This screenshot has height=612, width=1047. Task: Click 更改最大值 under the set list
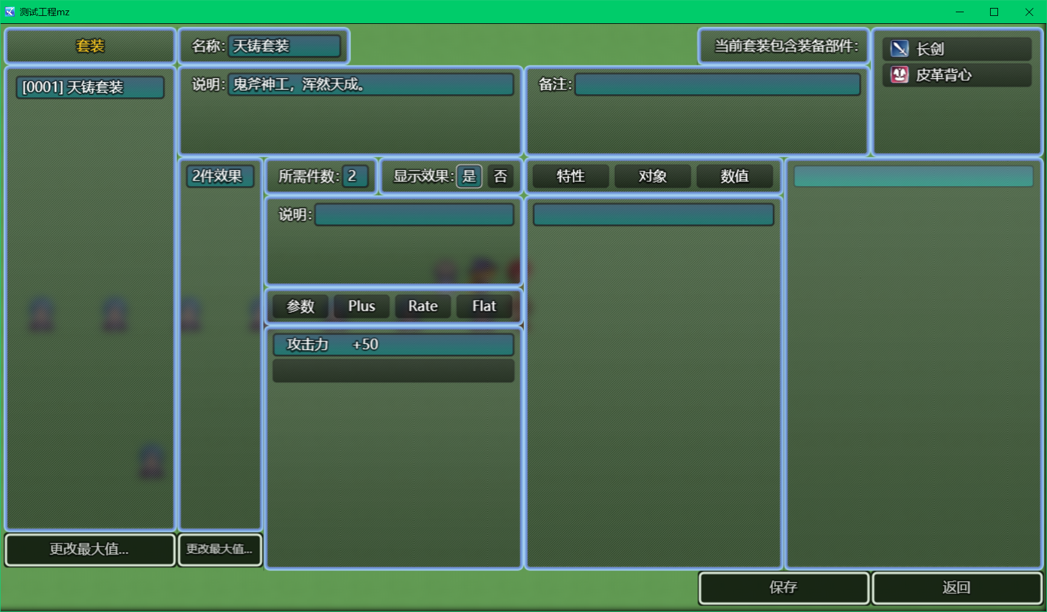tap(90, 549)
